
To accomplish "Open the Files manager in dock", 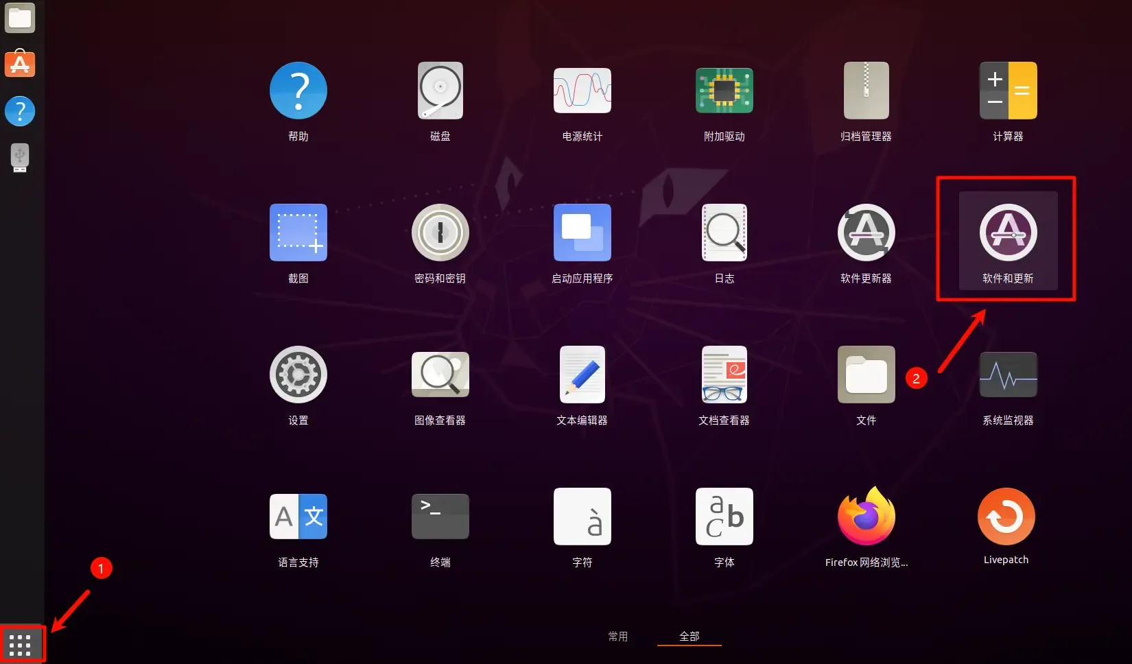I will [20, 18].
